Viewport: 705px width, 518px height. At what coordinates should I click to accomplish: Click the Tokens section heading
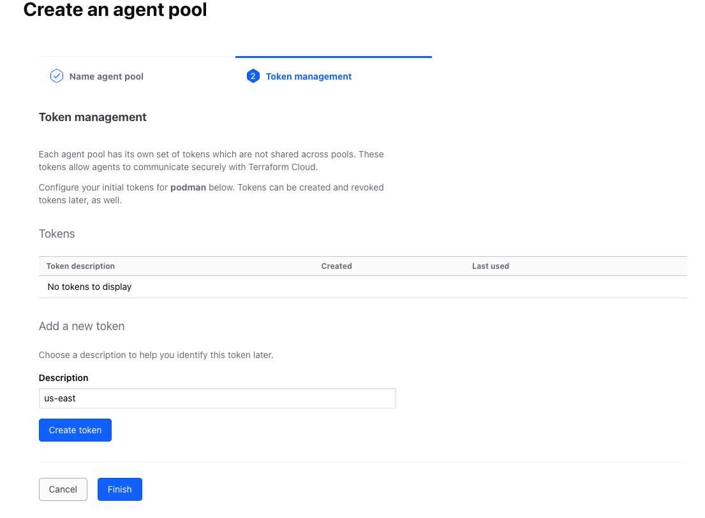click(x=57, y=234)
